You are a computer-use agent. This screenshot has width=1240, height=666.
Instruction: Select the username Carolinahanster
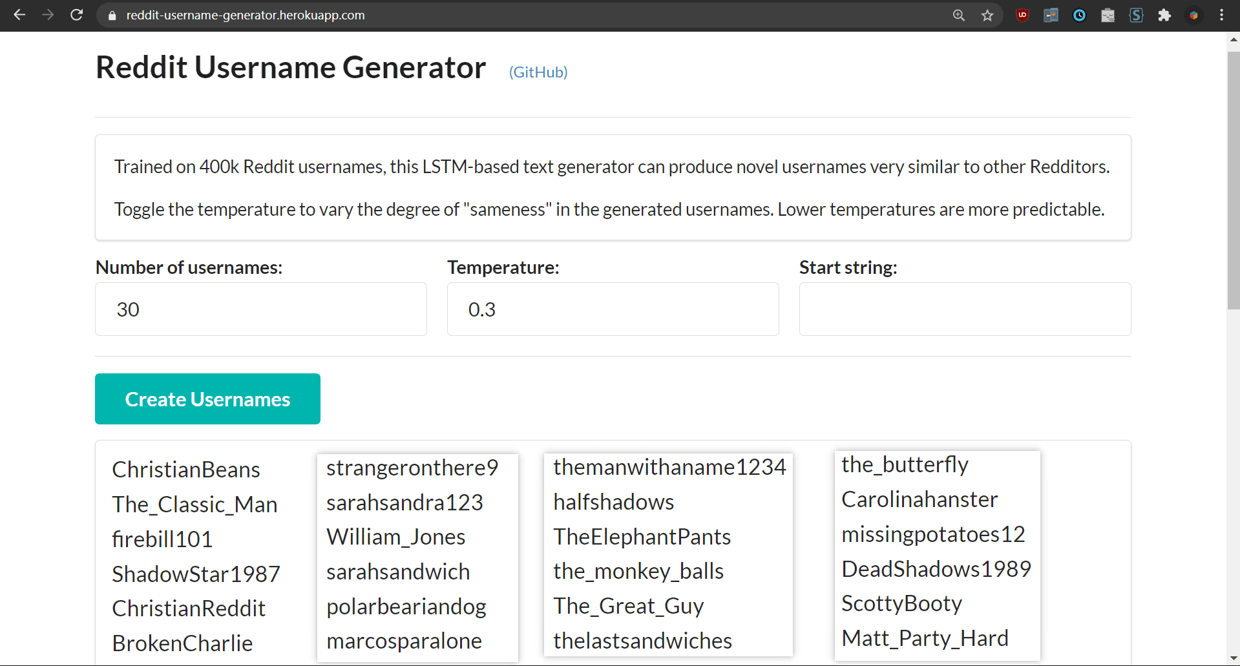coord(919,499)
